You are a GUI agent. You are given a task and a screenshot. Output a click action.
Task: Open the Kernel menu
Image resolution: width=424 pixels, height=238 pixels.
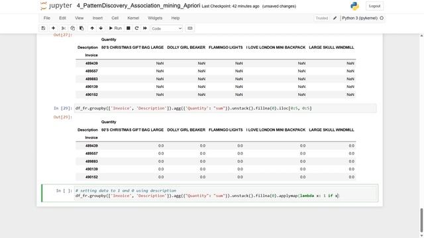point(133,18)
